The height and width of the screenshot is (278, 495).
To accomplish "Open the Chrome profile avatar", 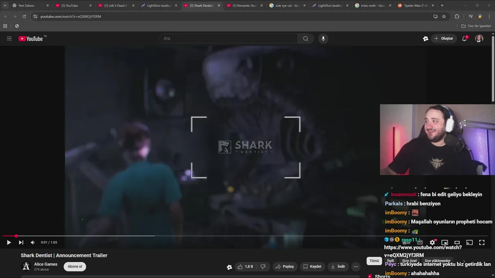I will coord(480,16).
